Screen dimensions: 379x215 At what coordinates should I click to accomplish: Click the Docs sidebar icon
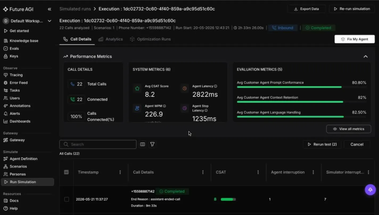pyautogui.click(x=6, y=201)
